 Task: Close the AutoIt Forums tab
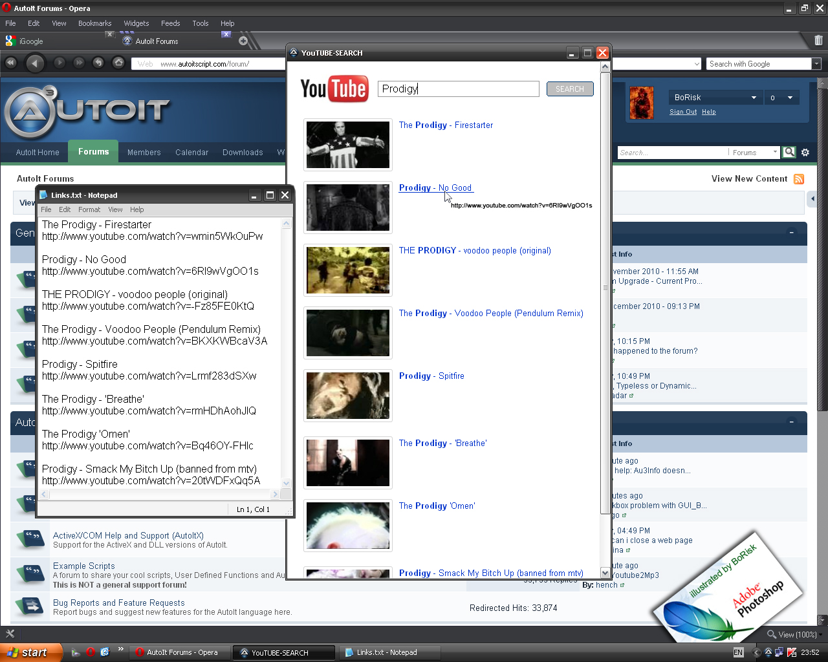tap(226, 34)
